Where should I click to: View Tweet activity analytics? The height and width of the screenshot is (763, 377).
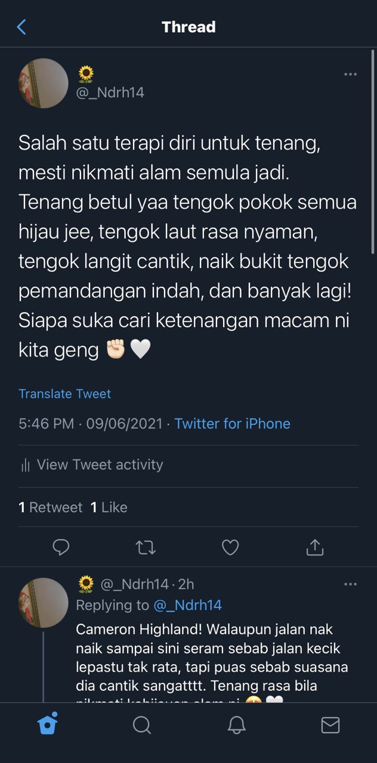(x=91, y=465)
